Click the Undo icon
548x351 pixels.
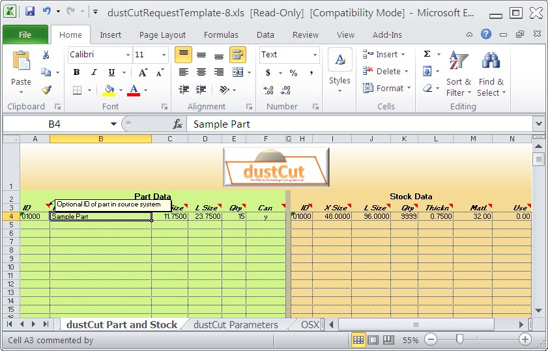(47, 12)
